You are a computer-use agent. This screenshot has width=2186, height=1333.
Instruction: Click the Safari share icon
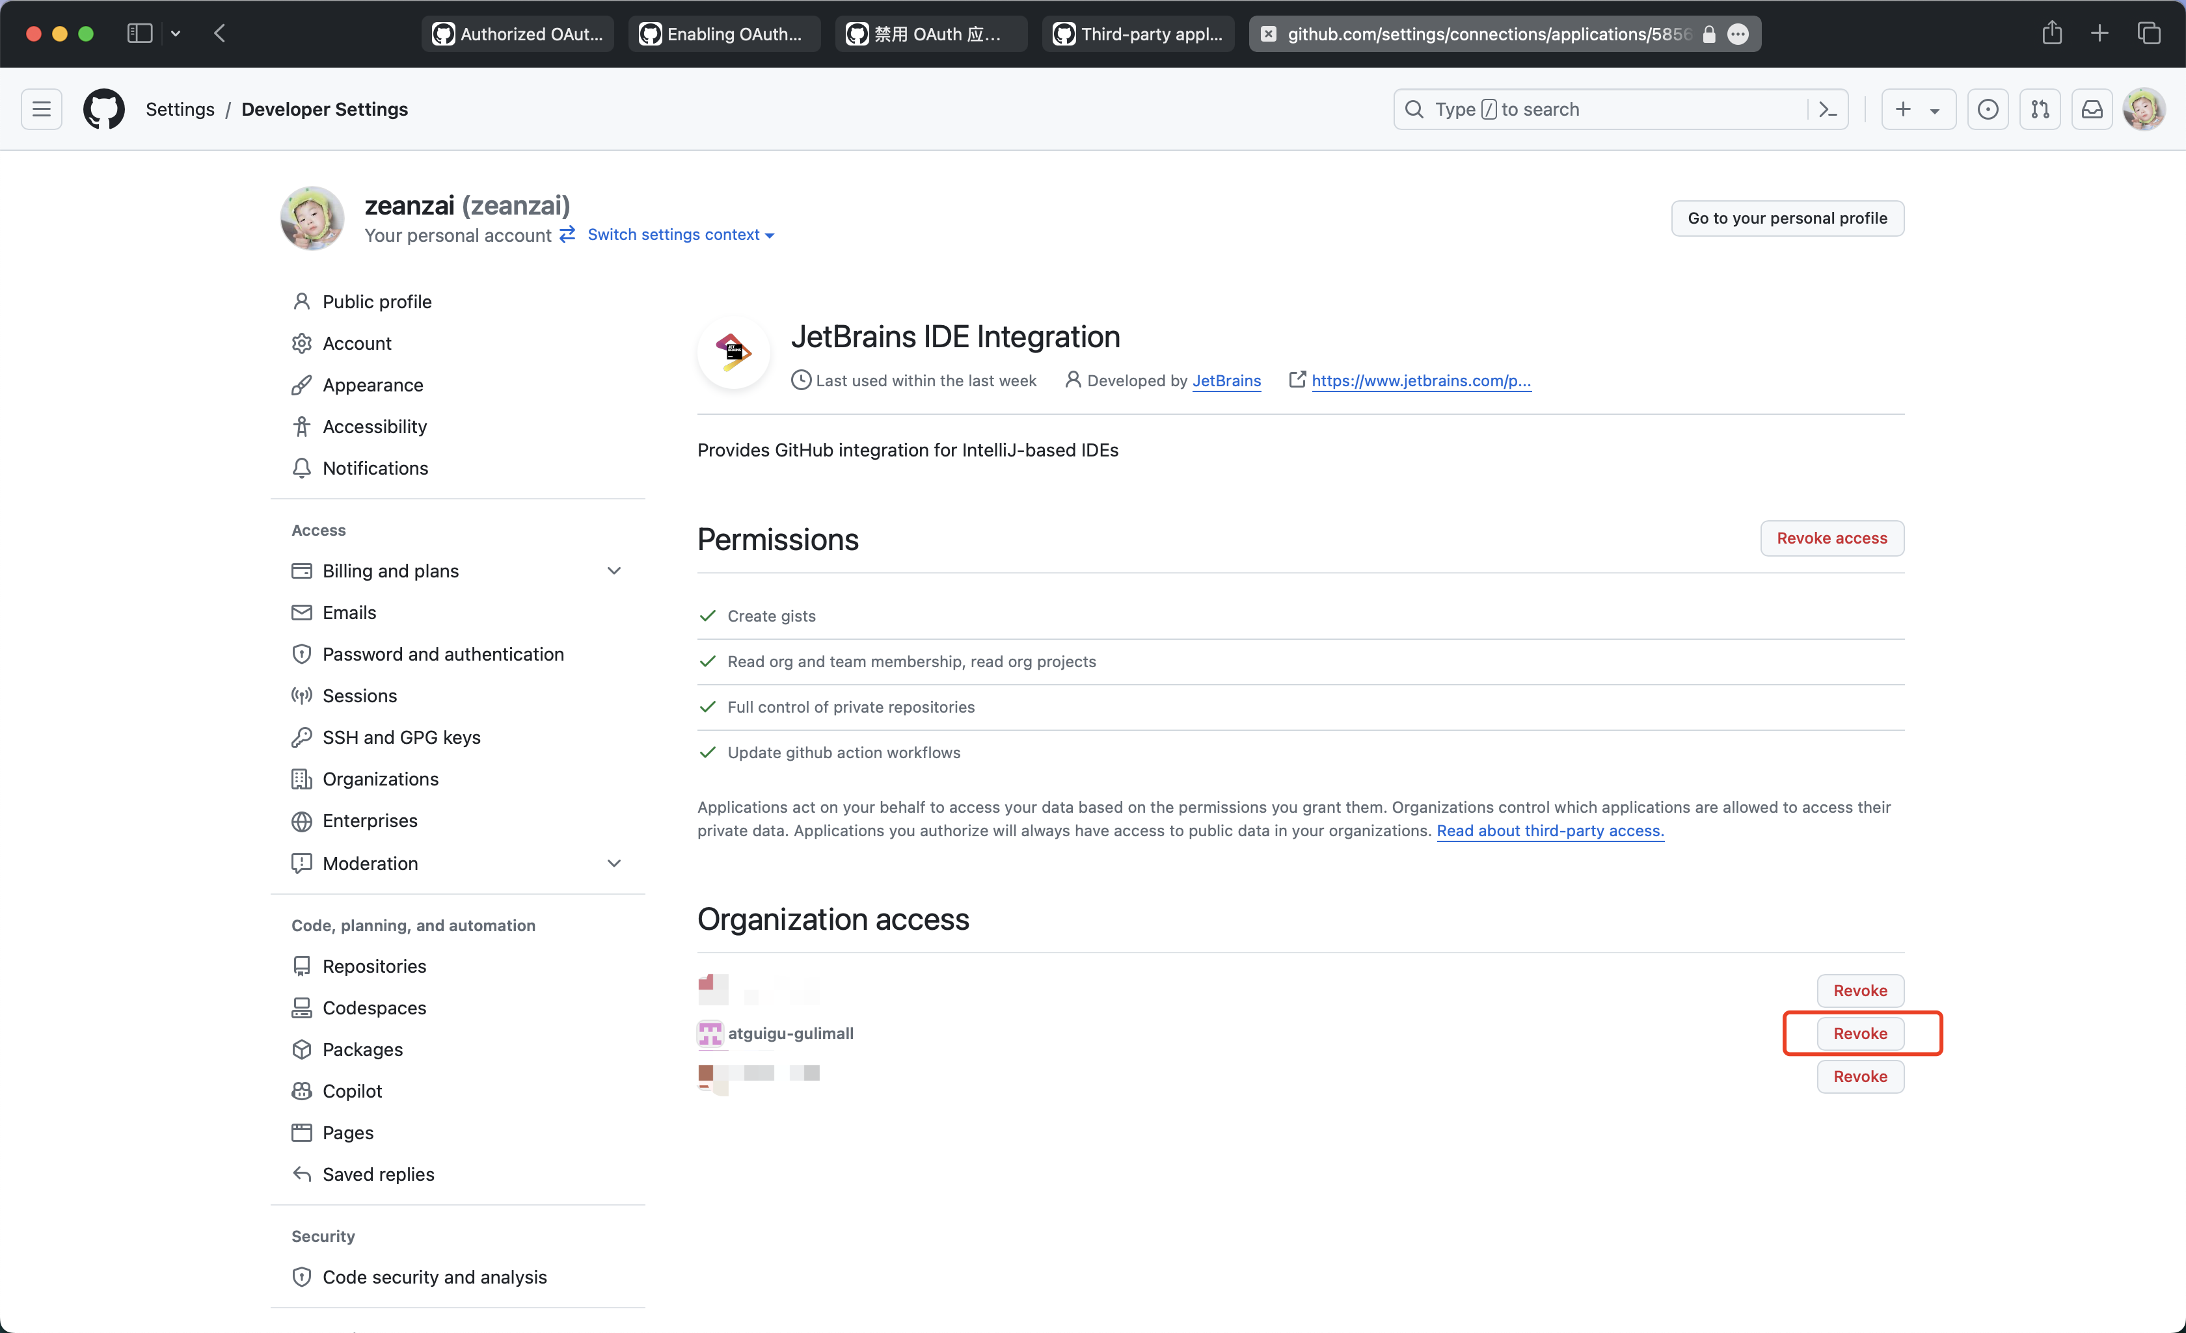(2051, 34)
